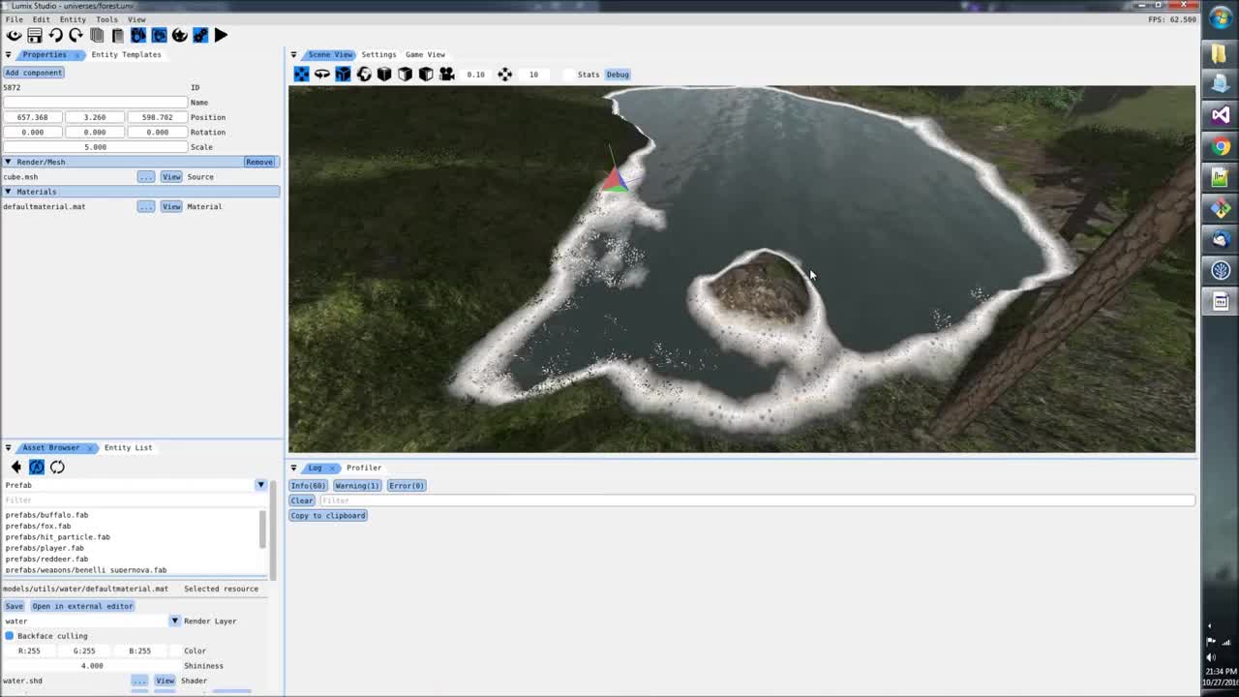Select the rotate gizmo tool icon

pos(322,75)
